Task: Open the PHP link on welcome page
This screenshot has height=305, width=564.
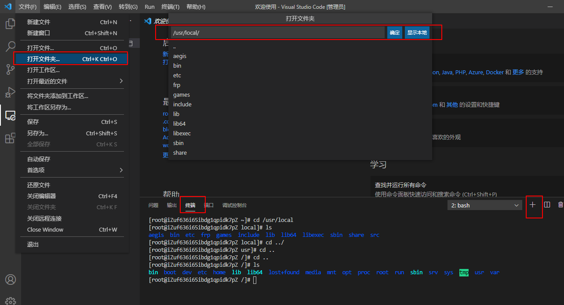Action: coord(460,72)
